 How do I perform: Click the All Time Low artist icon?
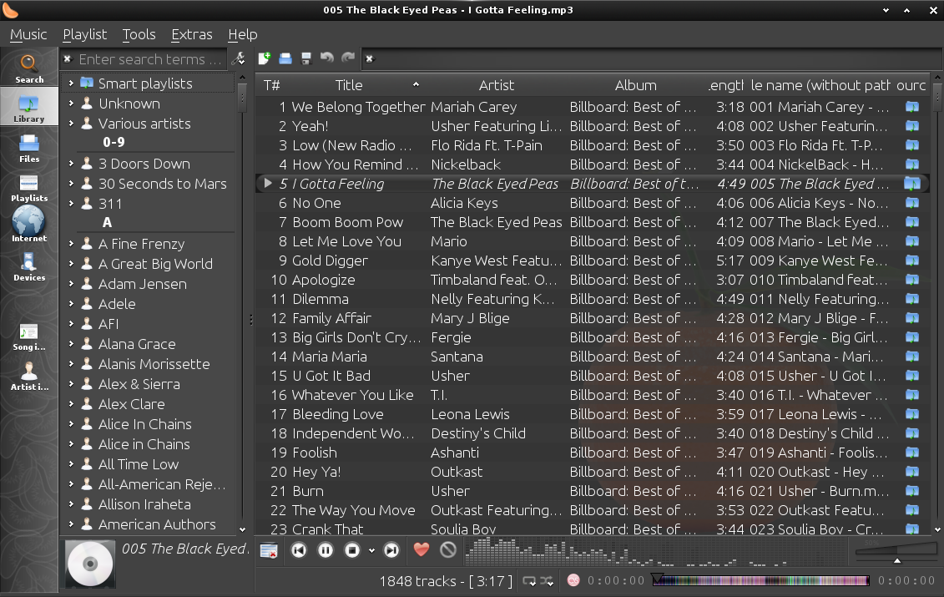[87, 464]
